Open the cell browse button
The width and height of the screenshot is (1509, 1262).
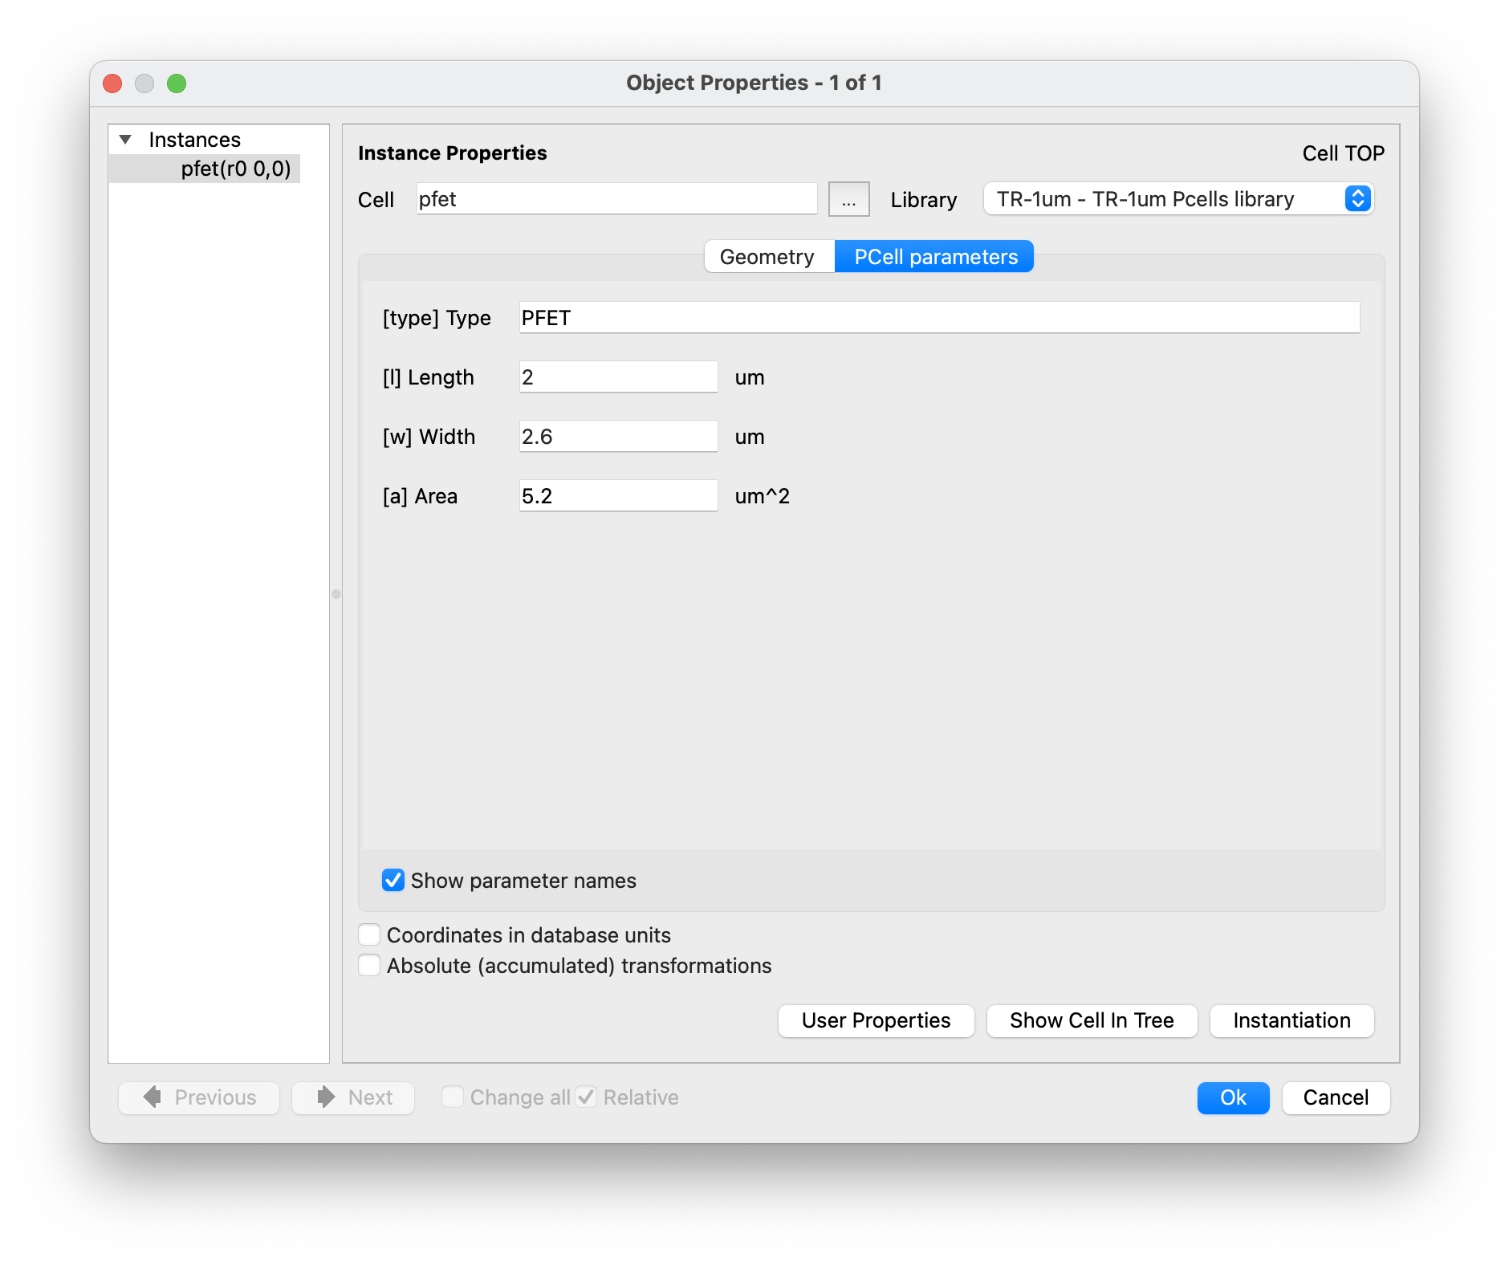848,199
